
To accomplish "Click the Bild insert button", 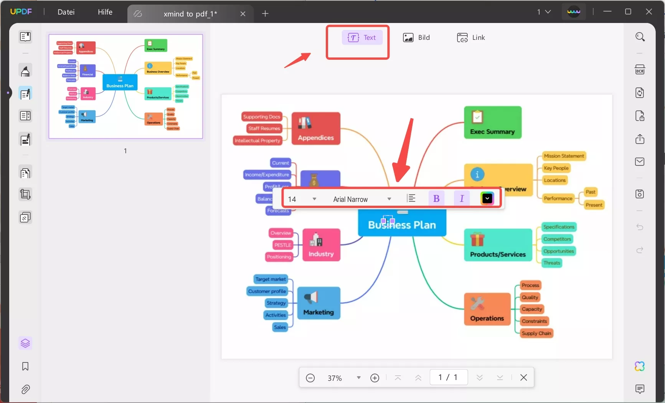I will click(417, 38).
